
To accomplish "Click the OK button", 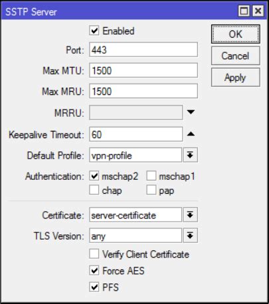I will pyautogui.click(x=236, y=34).
